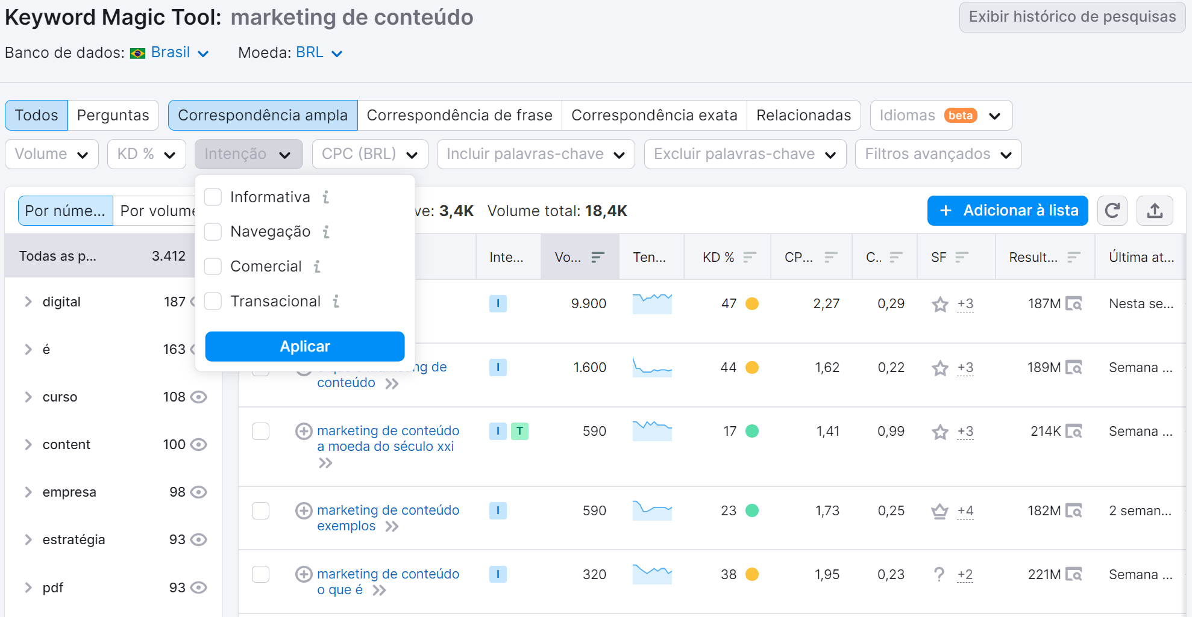Image resolution: width=1192 pixels, height=617 pixels.
Task: Click the SERP preview icon beside 214K results
Action: click(1073, 431)
